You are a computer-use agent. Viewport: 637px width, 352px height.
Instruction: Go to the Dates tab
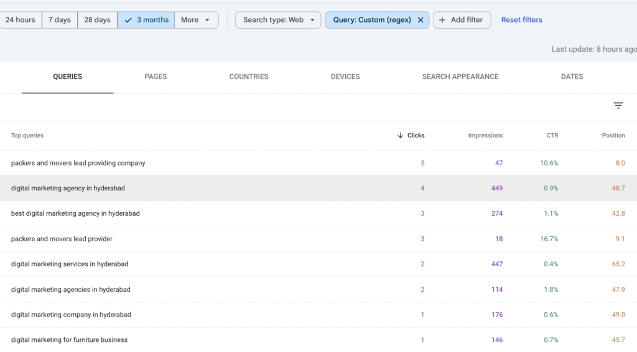572,76
